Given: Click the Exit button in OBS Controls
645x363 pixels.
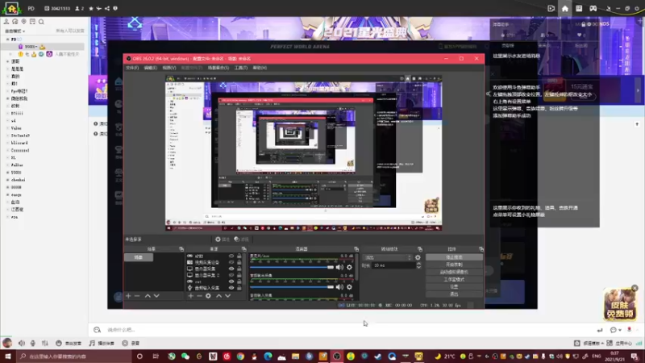Looking at the screenshot, I should tap(454, 294).
